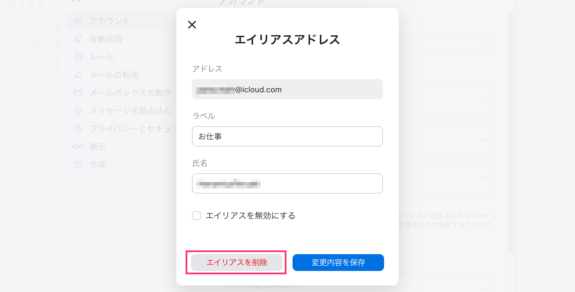Click the settings panel vertical scrollbar
The width and height of the screenshot is (575, 292).
511,132
